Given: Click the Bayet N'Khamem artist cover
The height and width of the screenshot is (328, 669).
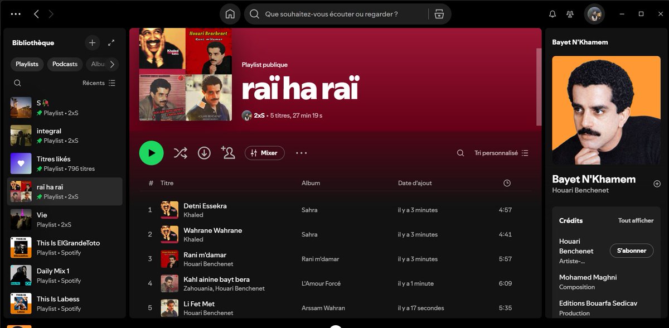Looking at the screenshot, I should tap(607, 110).
